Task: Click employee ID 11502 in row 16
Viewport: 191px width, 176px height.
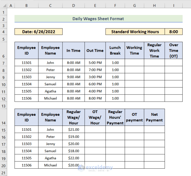Action: tap(26, 136)
